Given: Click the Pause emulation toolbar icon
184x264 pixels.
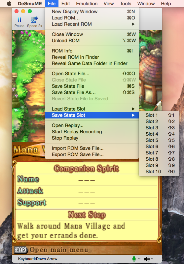Looking at the screenshot, I should (19, 20).
